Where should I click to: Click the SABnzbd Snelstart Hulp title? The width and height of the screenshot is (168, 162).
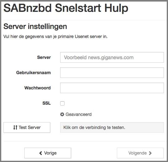pos(66,8)
